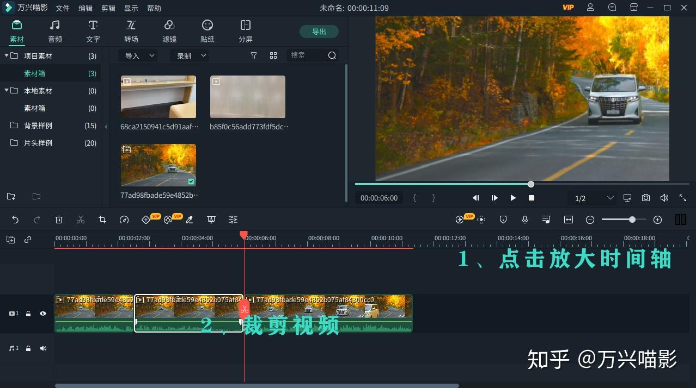This screenshot has width=696, height=388.
Task: Click the timeline zoom slider handle
Action: (632, 220)
